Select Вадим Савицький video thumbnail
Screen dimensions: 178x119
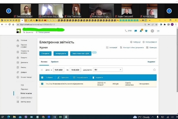127,11
